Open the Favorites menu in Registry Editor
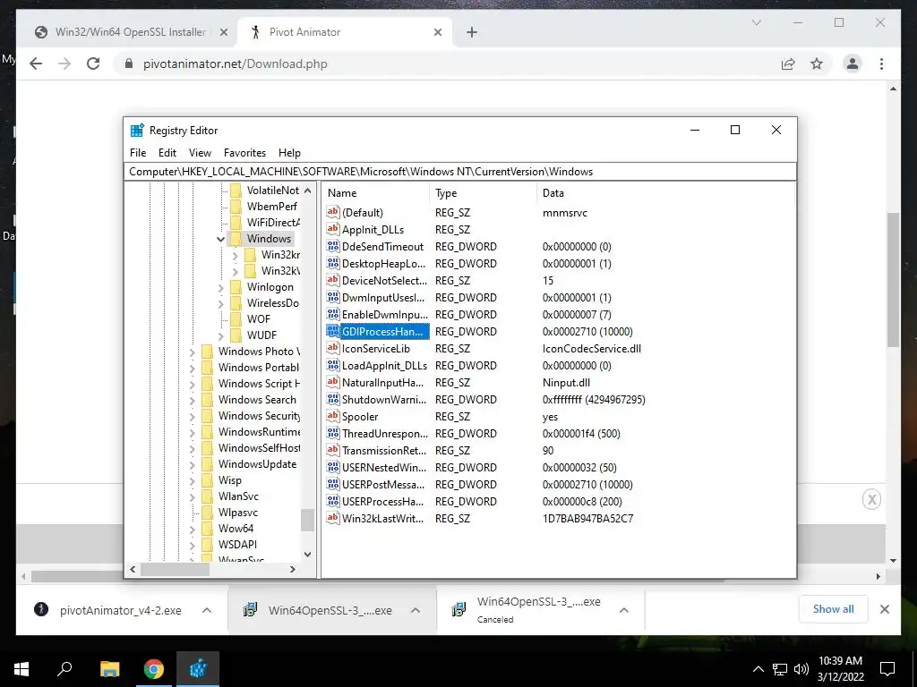The height and width of the screenshot is (687, 917). click(x=244, y=152)
